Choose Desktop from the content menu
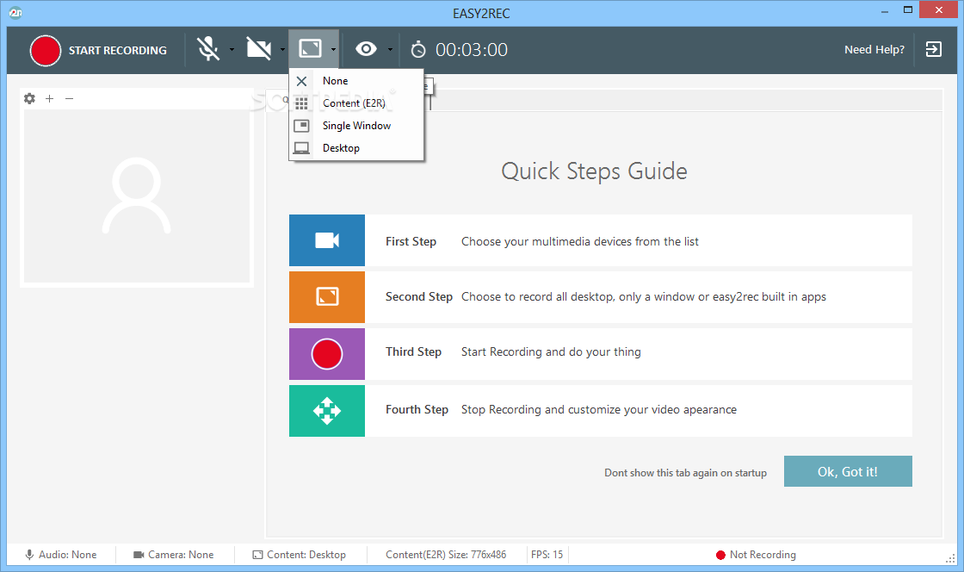Image resolution: width=964 pixels, height=572 pixels. 356,147
